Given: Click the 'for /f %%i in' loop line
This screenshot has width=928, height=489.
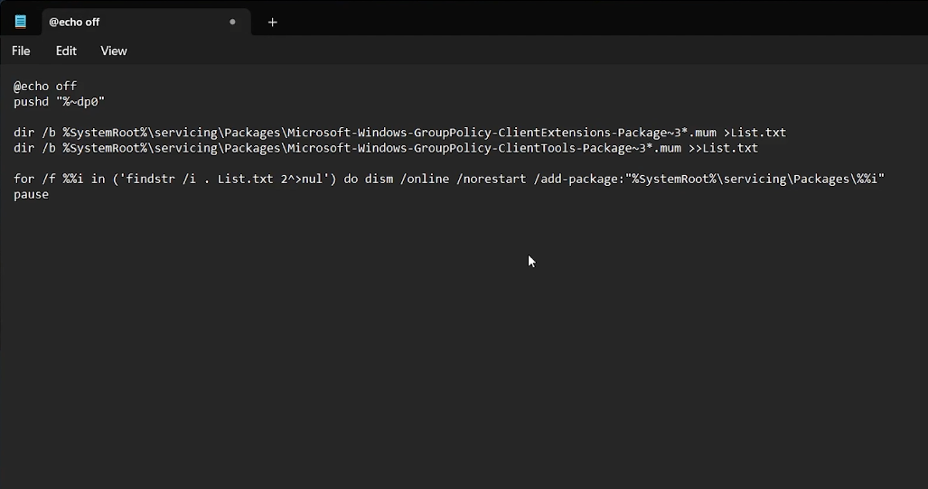Looking at the screenshot, I should (448, 179).
